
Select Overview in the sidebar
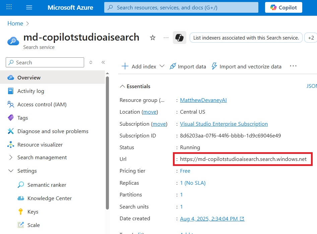coord(53,77)
